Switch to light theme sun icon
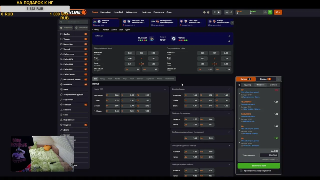 click(214, 12)
